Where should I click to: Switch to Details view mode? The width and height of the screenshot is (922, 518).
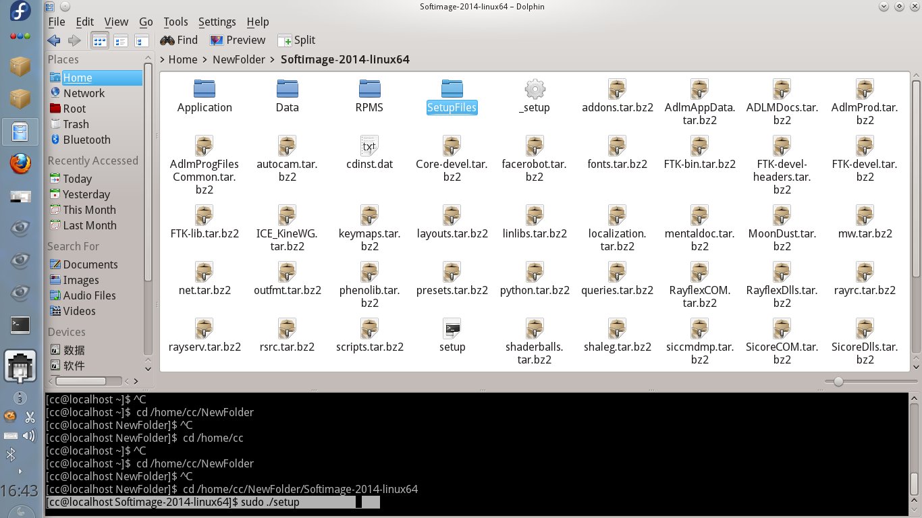pos(141,40)
